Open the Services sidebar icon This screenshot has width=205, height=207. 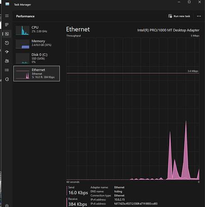[x=7, y=79]
